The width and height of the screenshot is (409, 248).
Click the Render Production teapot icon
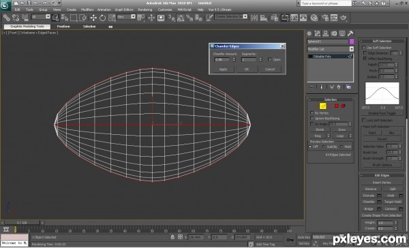344,18
